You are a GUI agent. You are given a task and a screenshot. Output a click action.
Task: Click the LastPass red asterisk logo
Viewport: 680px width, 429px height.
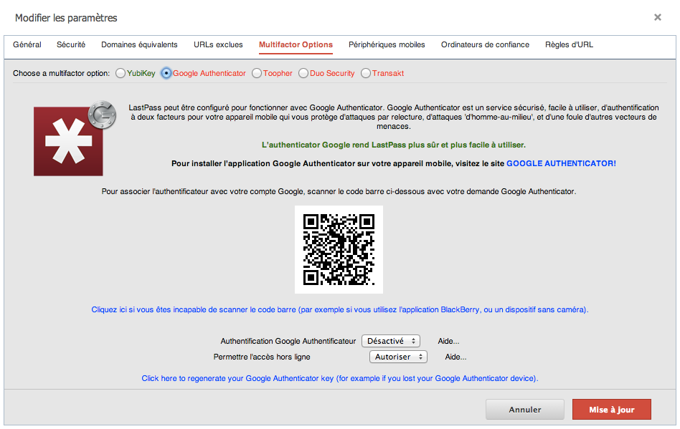[x=68, y=141]
